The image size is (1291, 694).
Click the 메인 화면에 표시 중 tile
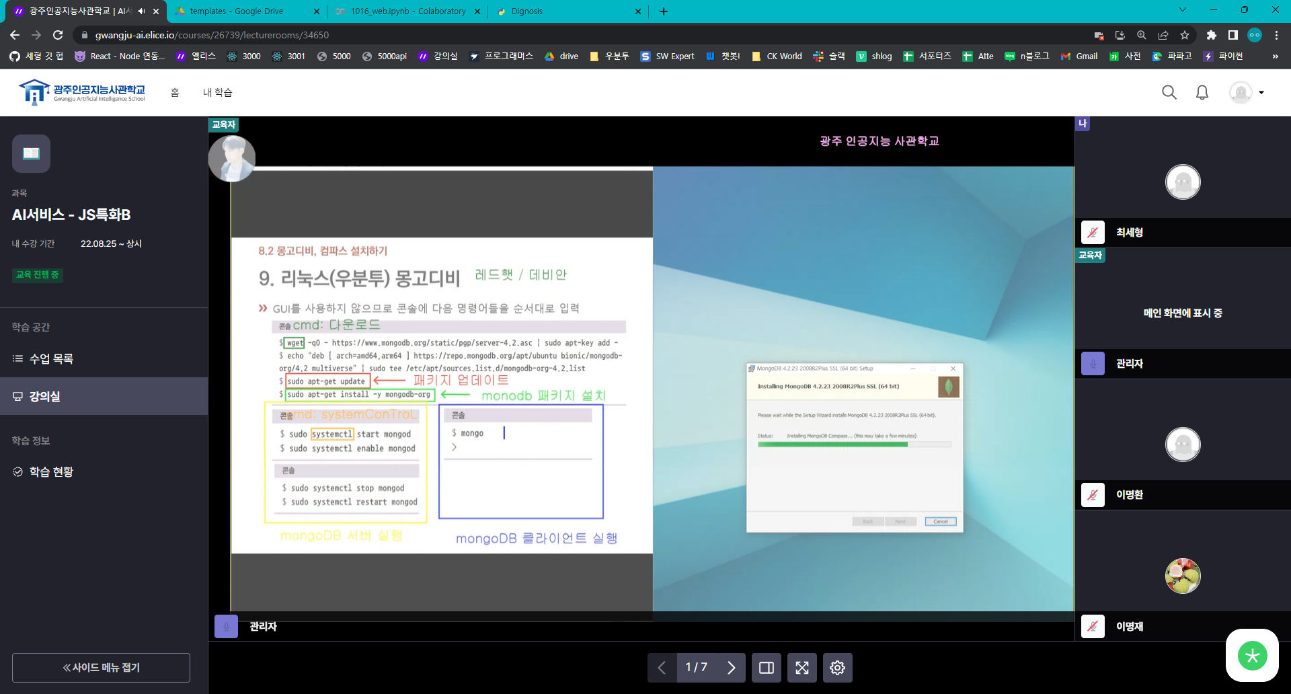point(1183,313)
